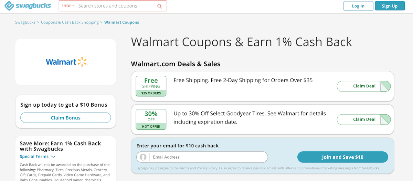The height and width of the screenshot is (181, 413).
Task: Select the Walmart Coupons breadcrumb
Action: 121,22
